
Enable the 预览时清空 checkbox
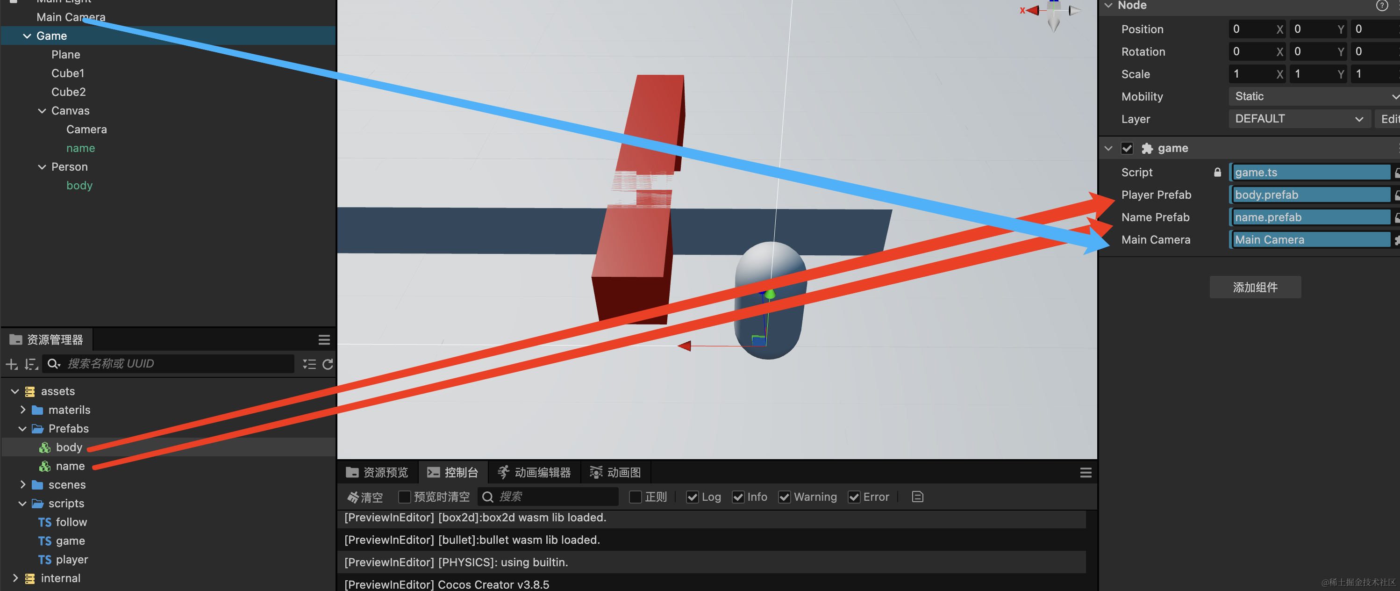click(404, 497)
